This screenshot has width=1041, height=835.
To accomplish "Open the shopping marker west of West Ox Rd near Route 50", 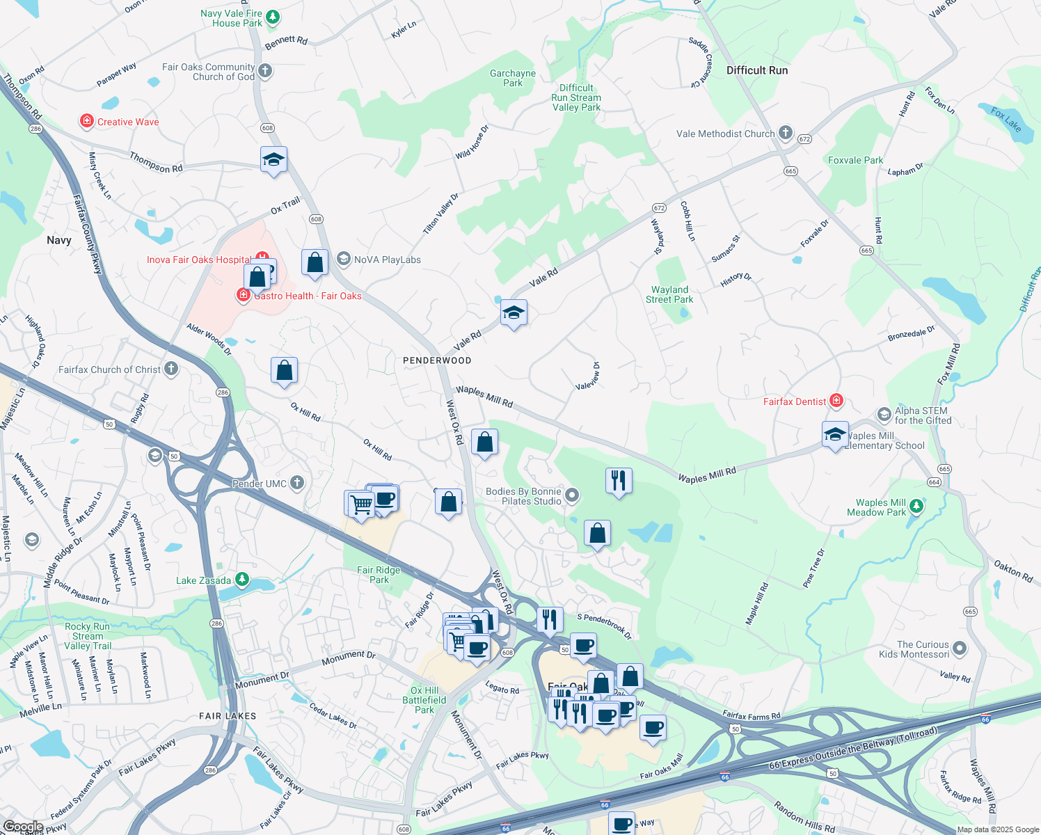I will tap(449, 502).
